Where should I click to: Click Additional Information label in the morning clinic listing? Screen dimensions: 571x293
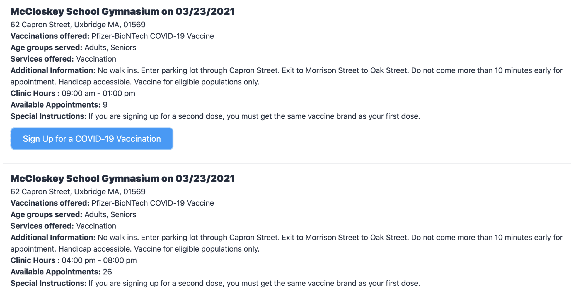tap(53, 70)
